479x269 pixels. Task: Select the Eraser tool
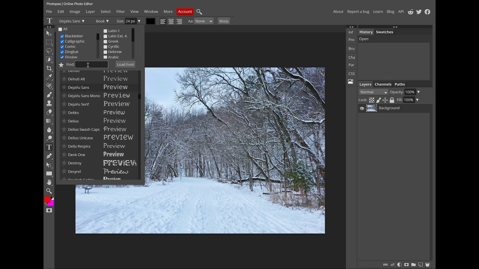click(49, 112)
